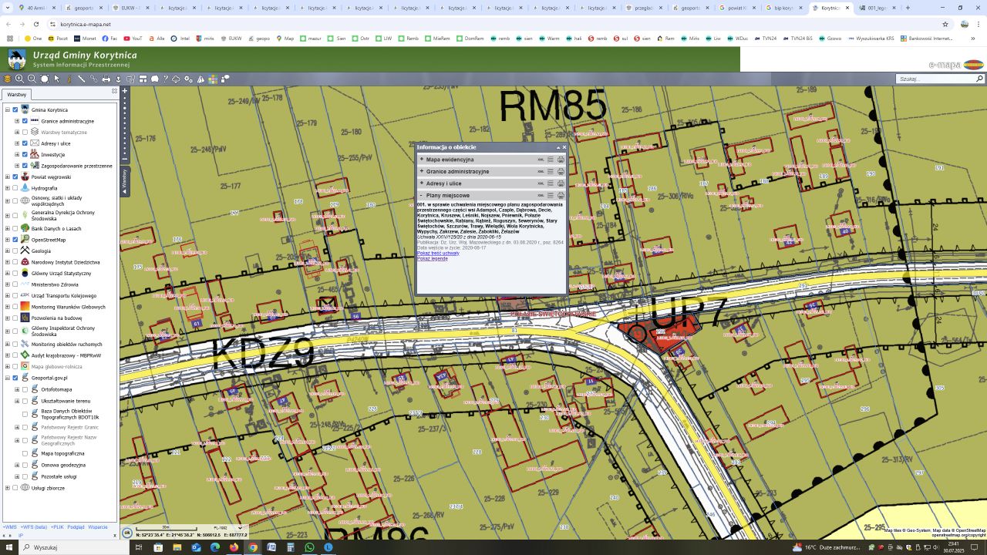987x555 pixels.
Task: Switch to the 001_legenda browser tab
Action: pos(879,8)
